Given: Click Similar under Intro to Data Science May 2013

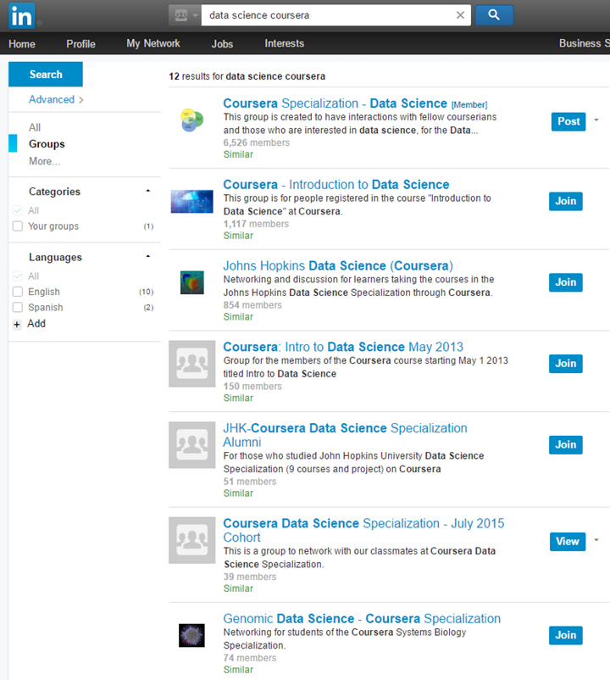Looking at the screenshot, I should click(238, 398).
